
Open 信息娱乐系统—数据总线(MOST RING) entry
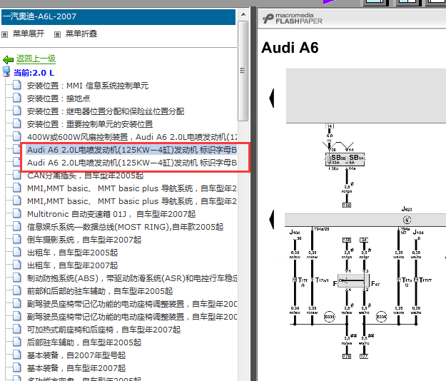click(125, 227)
